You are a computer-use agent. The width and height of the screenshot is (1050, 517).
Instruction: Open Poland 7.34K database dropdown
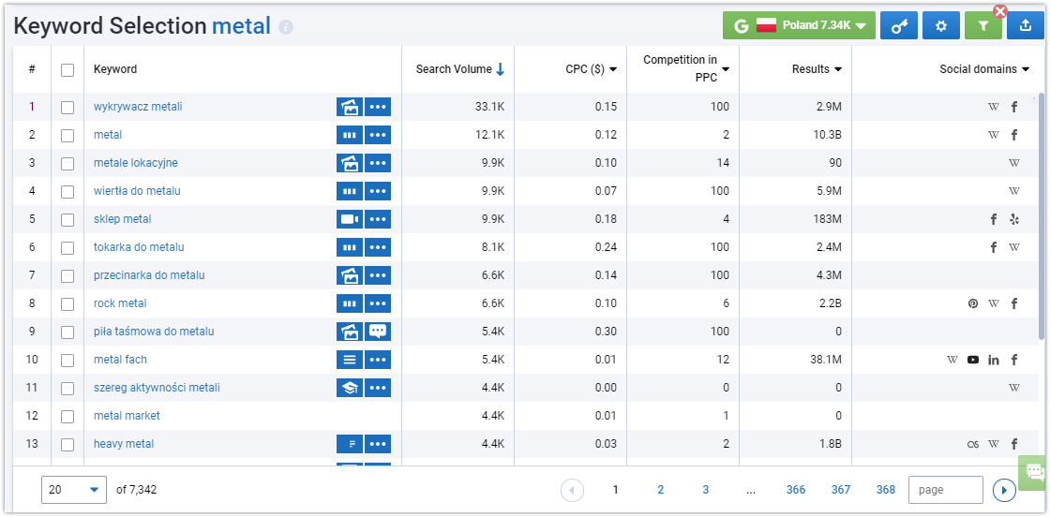click(799, 26)
